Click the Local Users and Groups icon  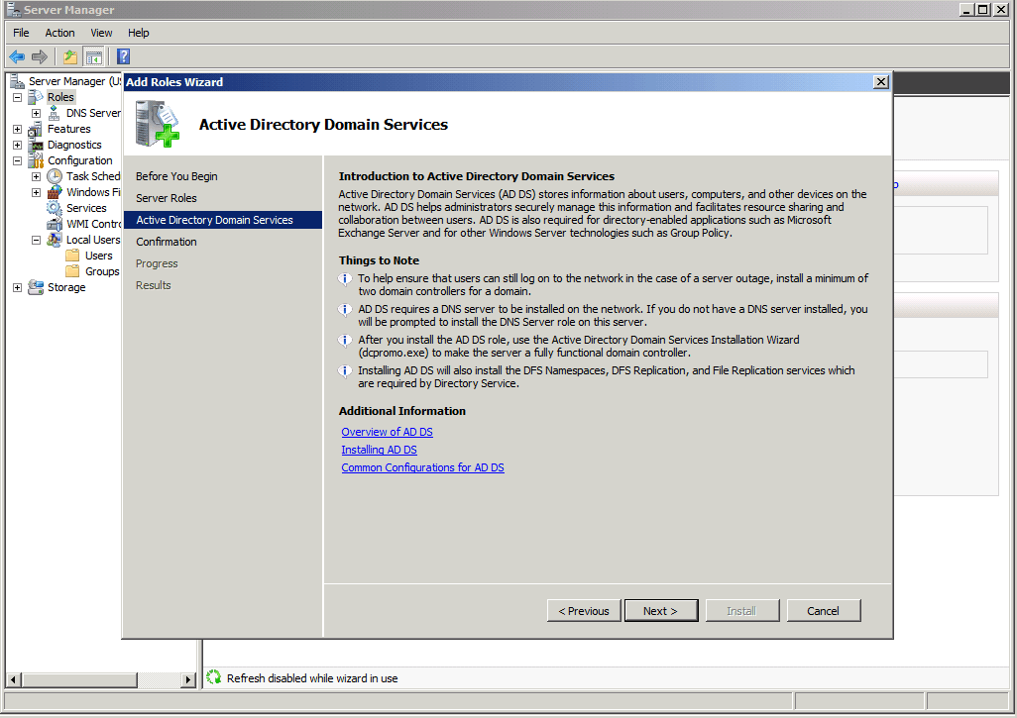pyautogui.click(x=56, y=240)
